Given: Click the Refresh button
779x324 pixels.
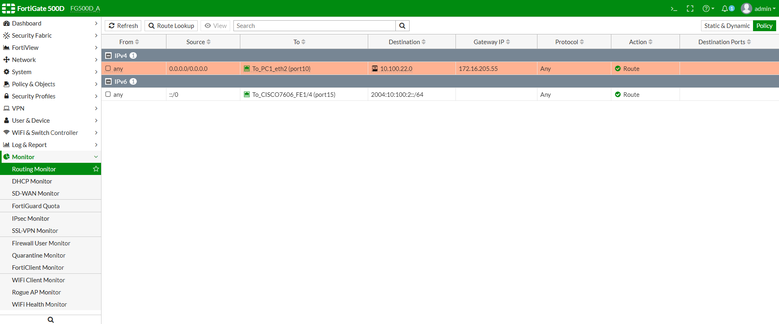Looking at the screenshot, I should pos(123,26).
